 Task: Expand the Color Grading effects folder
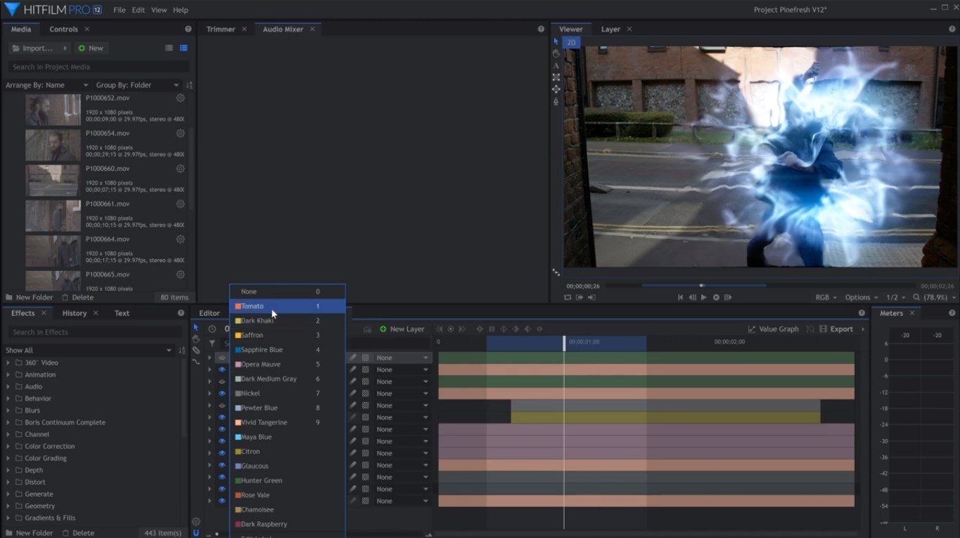point(8,458)
